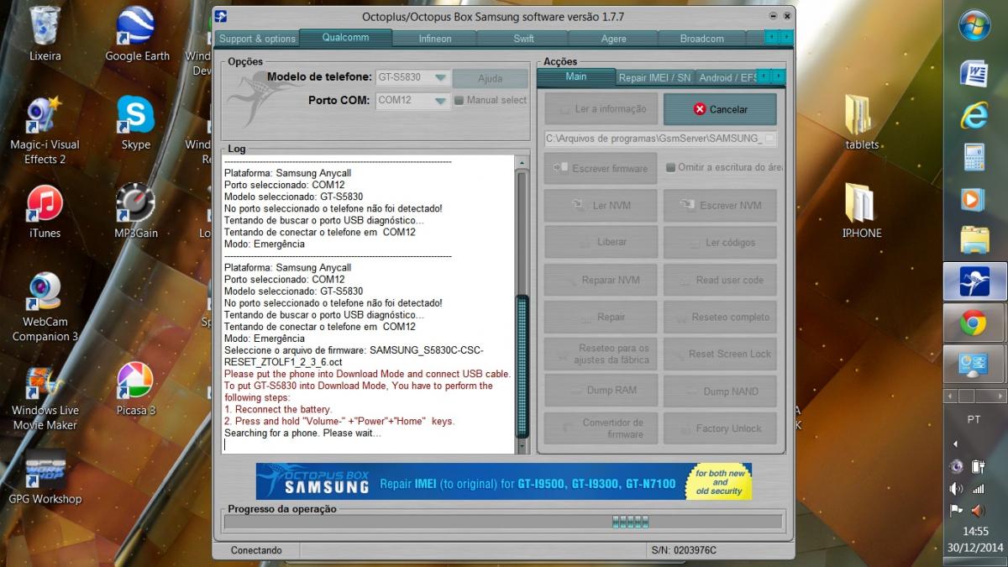Open the Octopus Box Samsung banner

click(x=504, y=481)
